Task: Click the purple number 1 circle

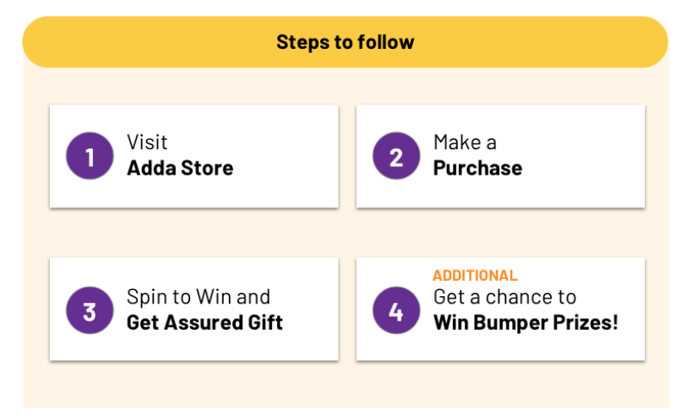Action: tap(90, 156)
